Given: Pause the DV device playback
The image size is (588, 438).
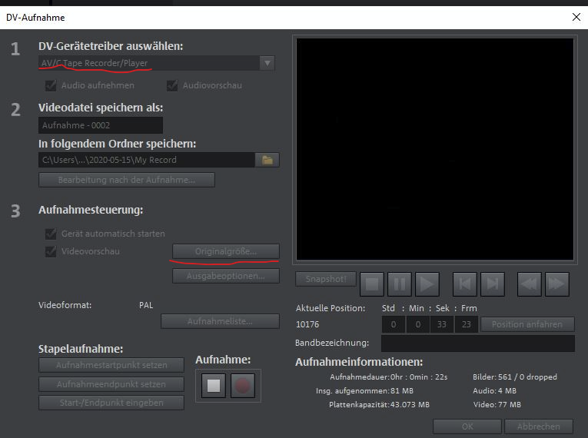Looking at the screenshot, I should [x=400, y=284].
